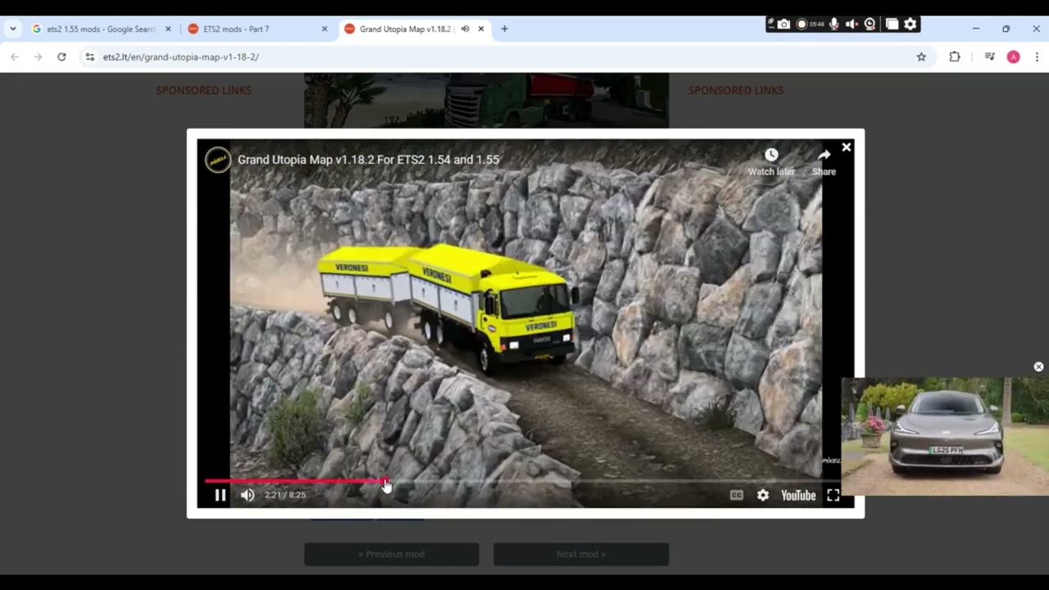Open the Chrome extensions puzzle icon
The image size is (1049, 590).
(x=955, y=57)
